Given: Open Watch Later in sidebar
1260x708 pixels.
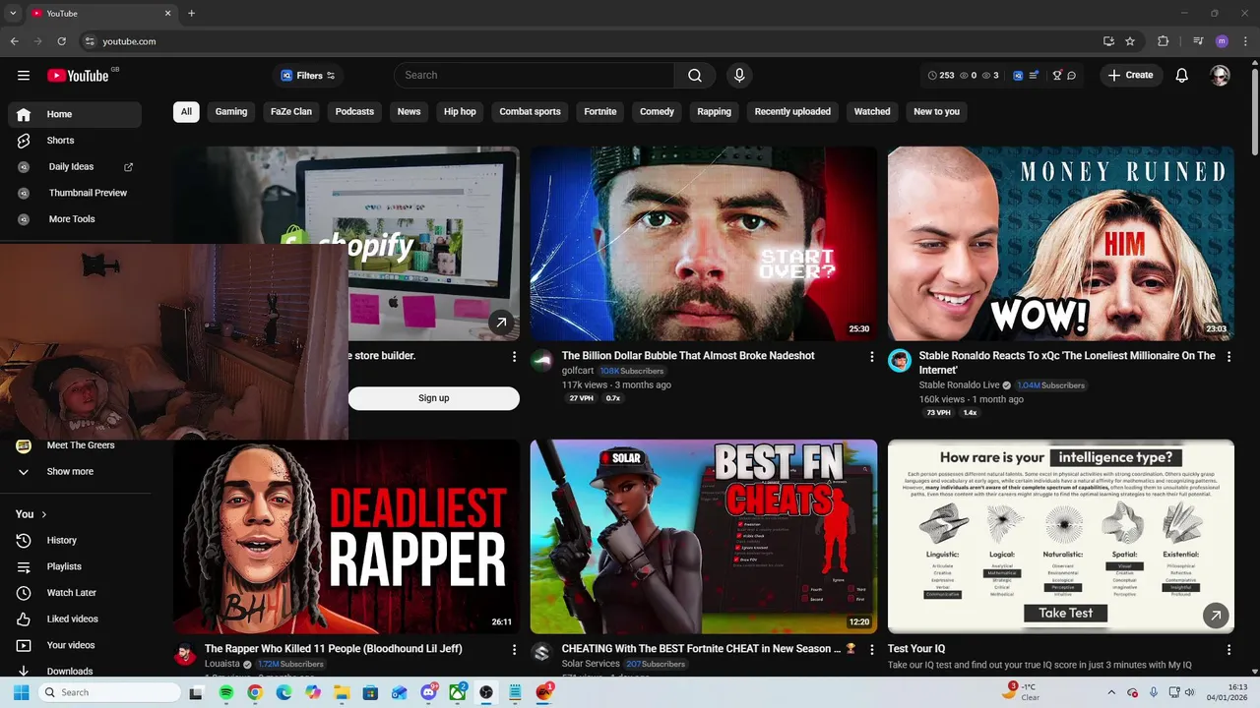Looking at the screenshot, I should [x=75, y=593].
